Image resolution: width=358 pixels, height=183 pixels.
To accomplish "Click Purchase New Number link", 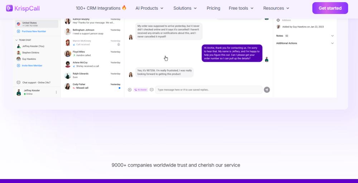I will [x=34, y=31].
